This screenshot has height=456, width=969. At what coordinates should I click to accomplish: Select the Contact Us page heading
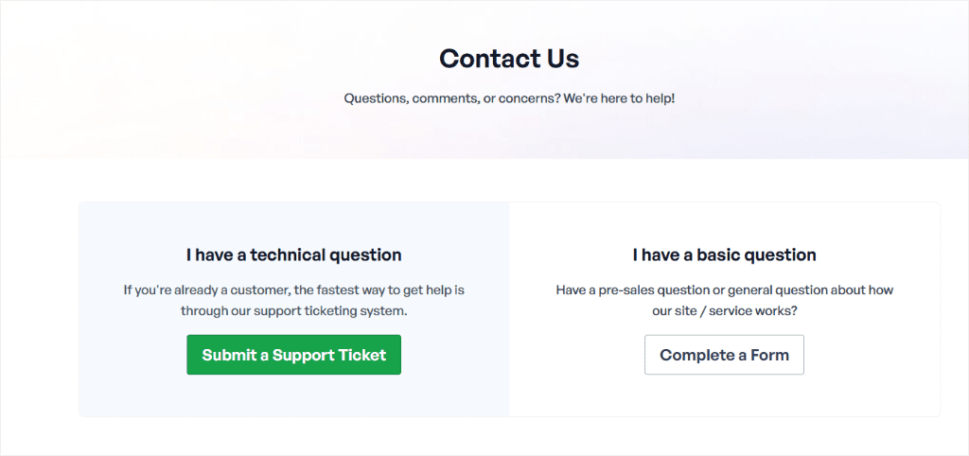pos(509,58)
